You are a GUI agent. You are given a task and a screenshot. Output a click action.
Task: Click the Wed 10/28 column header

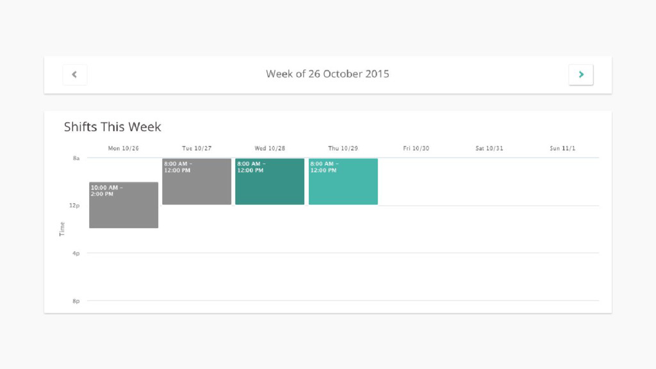click(x=270, y=149)
